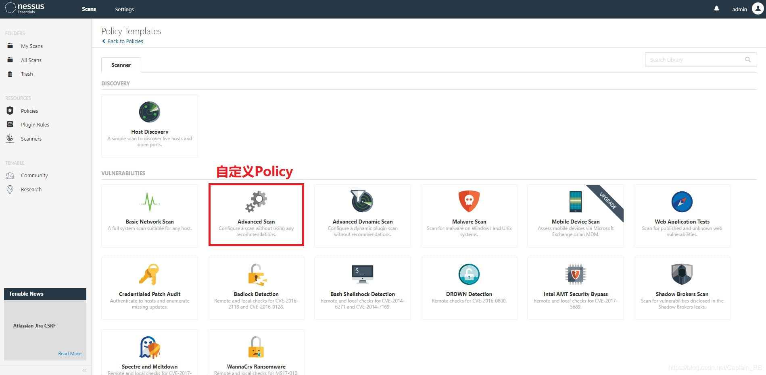Select the DROWN Detection lock icon

tap(469, 274)
